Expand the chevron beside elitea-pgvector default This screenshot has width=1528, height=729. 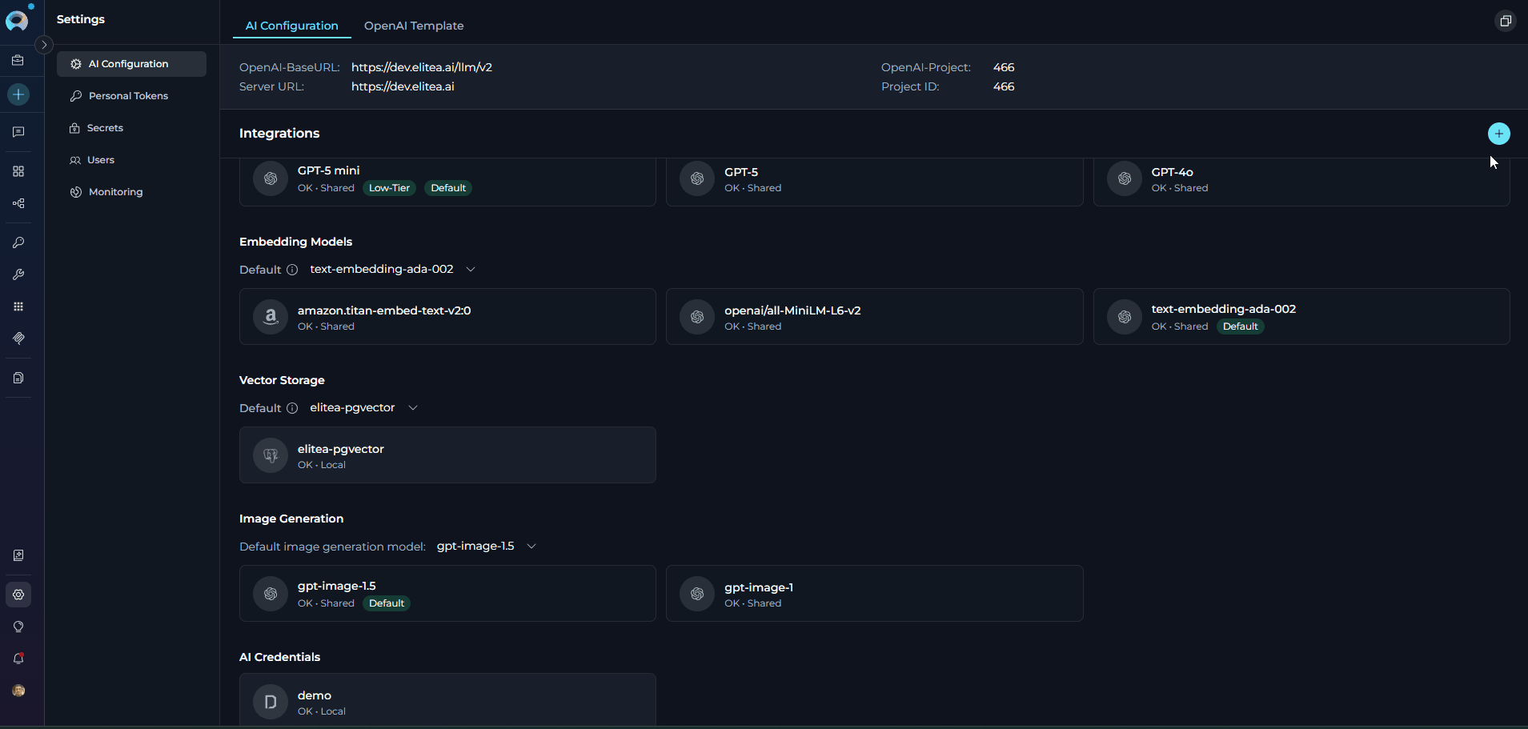[413, 408]
